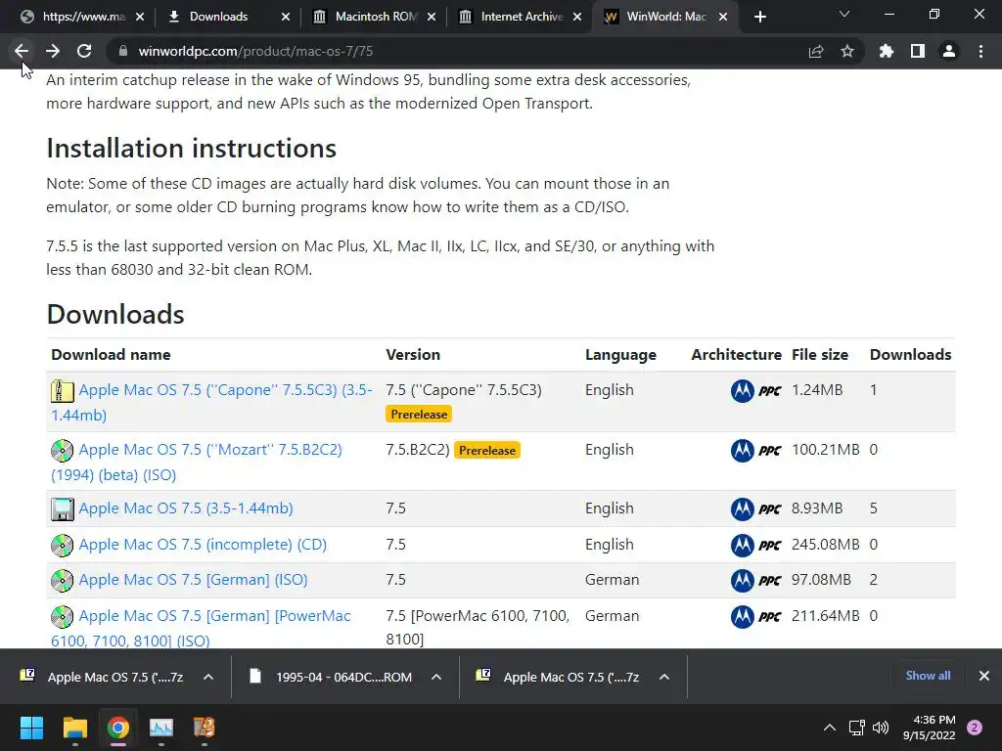Open first Apple Mac OS 7.5 .7z download
Viewport: 1002px width, 751px height.
coord(102,677)
